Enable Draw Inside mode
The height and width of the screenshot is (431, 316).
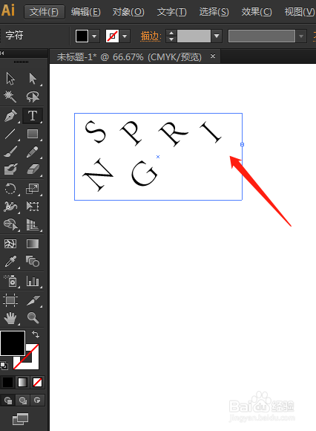coord(37,401)
